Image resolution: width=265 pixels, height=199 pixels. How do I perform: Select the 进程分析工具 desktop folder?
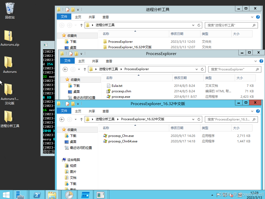(x=10, y=119)
